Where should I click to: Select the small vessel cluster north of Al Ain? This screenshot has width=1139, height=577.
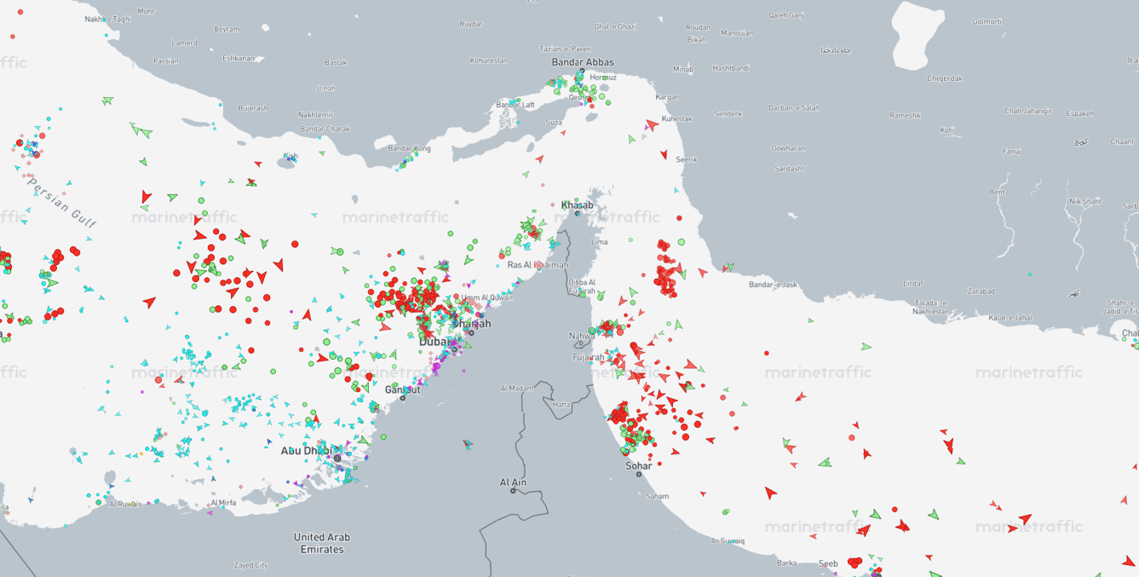[x=468, y=443]
